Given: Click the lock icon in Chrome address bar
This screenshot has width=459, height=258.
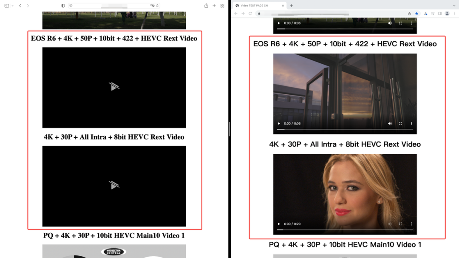Looking at the screenshot, I should pyautogui.click(x=259, y=14).
